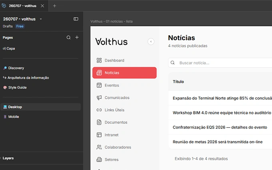
Task: Select the Mobile page
Action: (11, 116)
